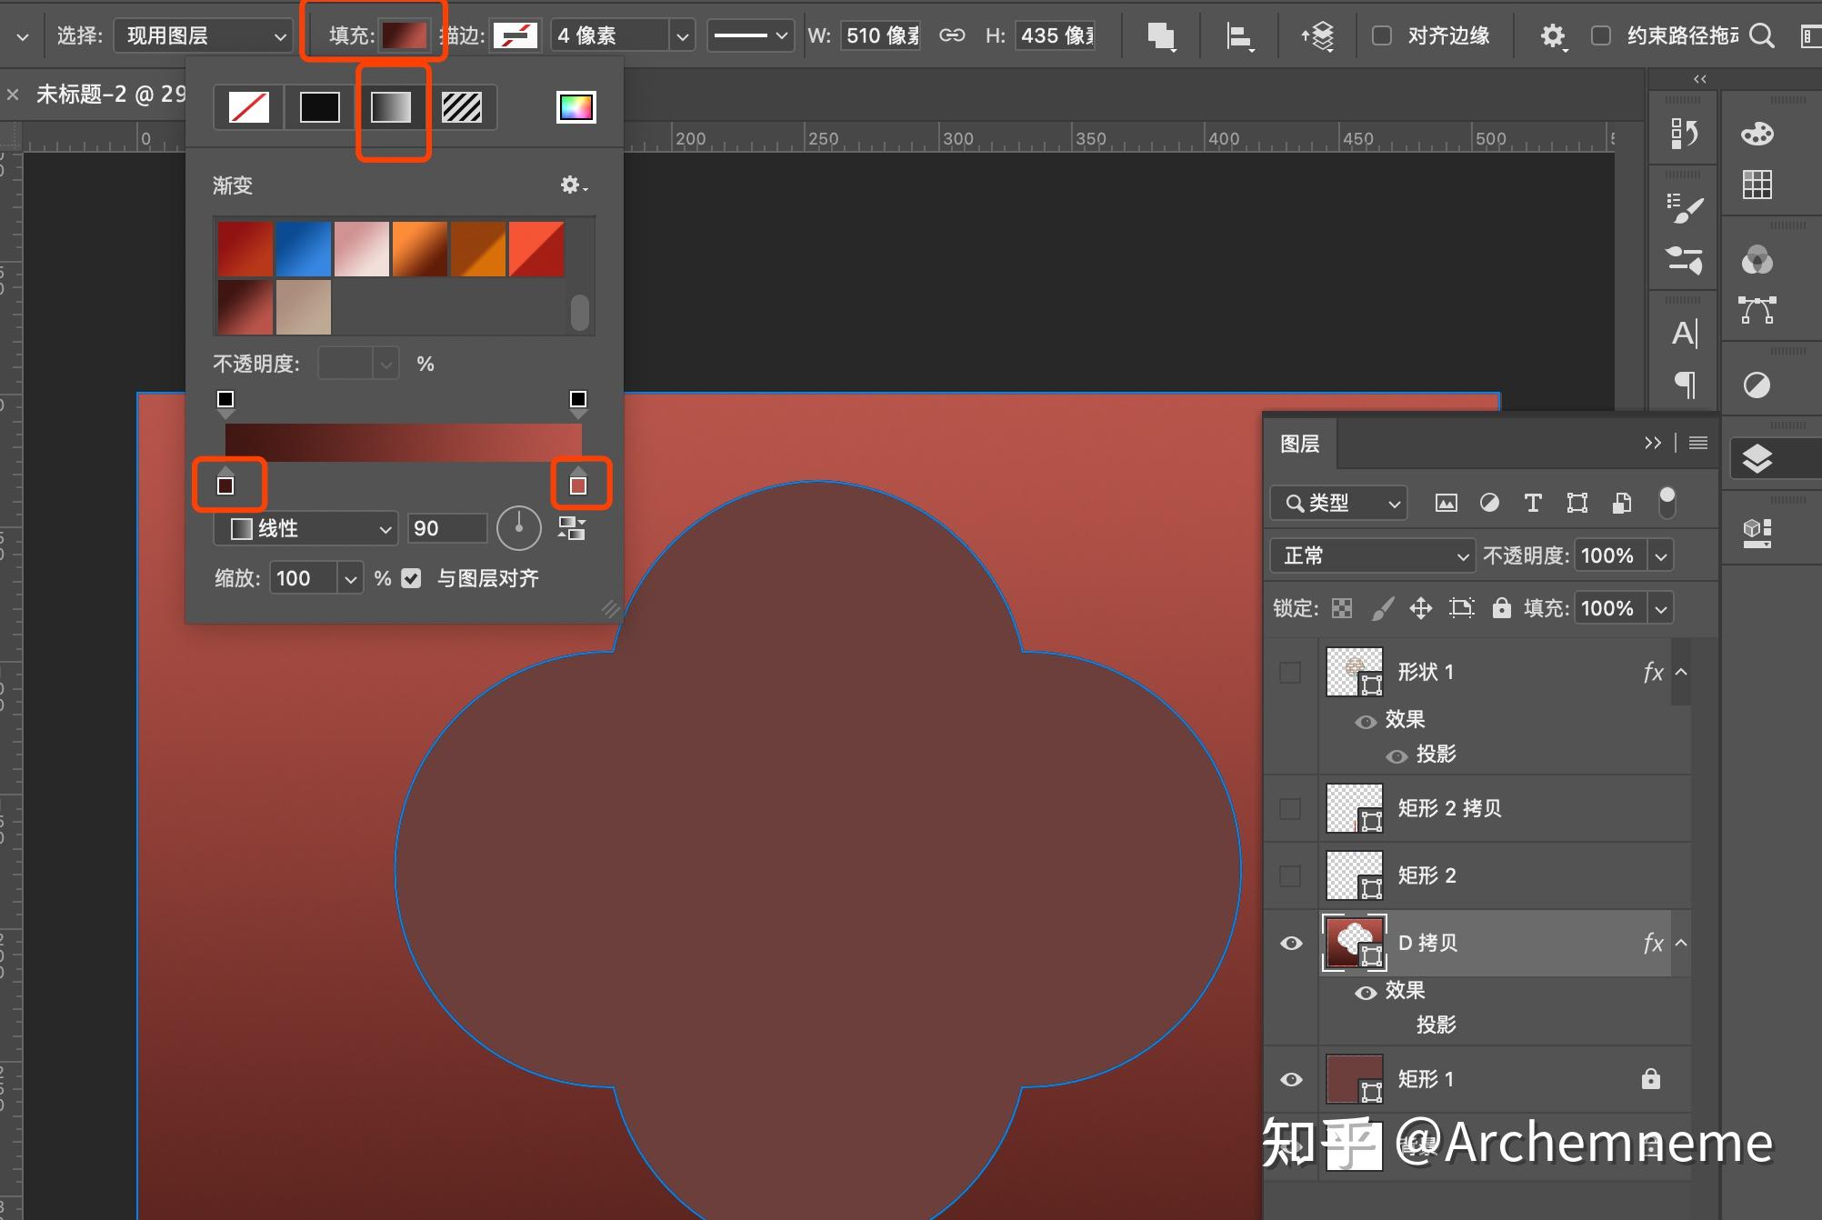This screenshot has height=1220, width=1822.
Task: Open the gear path options icon
Action: click(1553, 36)
